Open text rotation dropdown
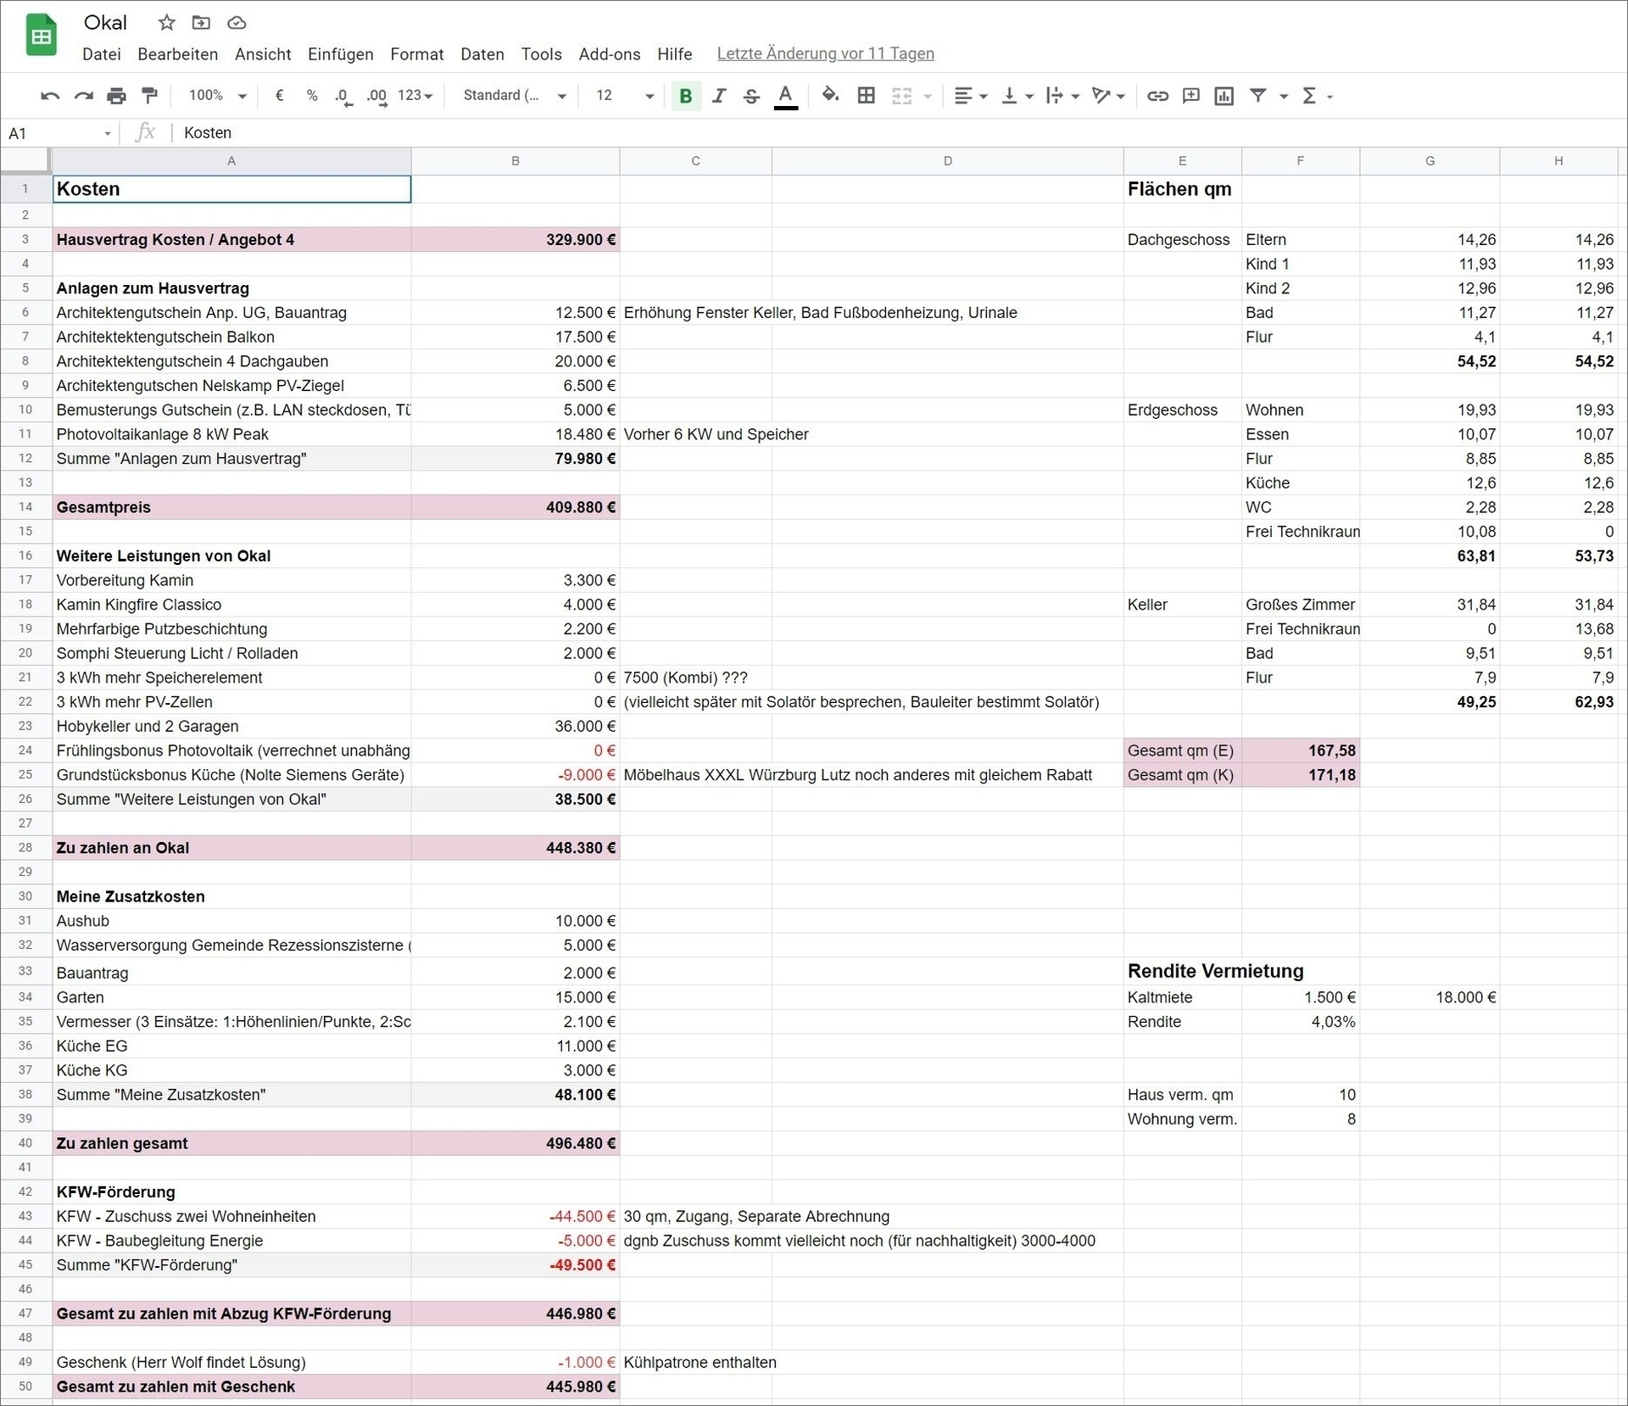 [x=1108, y=96]
